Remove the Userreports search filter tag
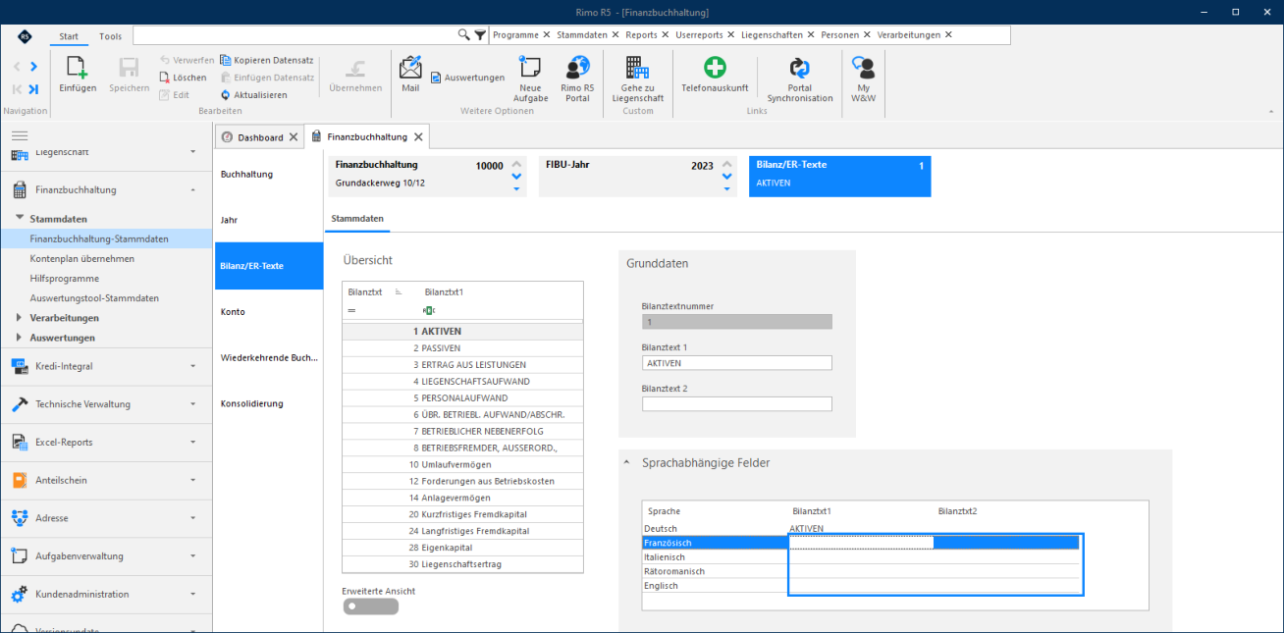The height and width of the screenshot is (633, 1284). [731, 34]
